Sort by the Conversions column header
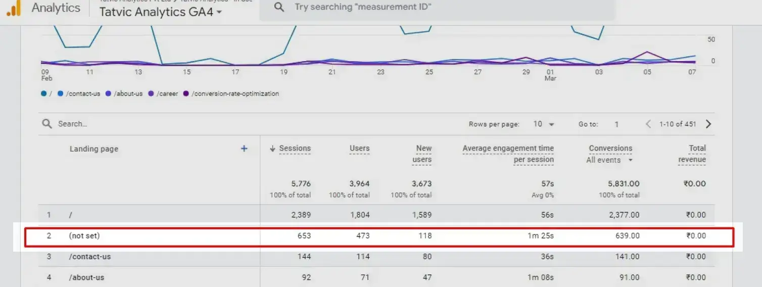 pyautogui.click(x=610, y=149)
